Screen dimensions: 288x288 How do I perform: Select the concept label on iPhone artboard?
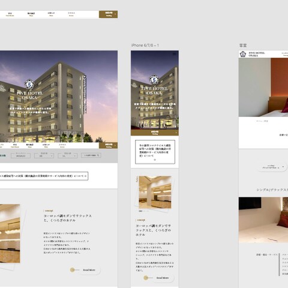coord(141,220)
